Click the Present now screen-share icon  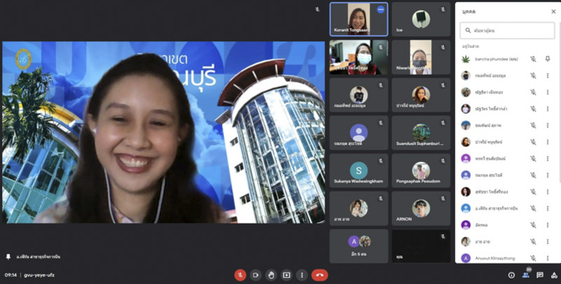click(287, 275)
